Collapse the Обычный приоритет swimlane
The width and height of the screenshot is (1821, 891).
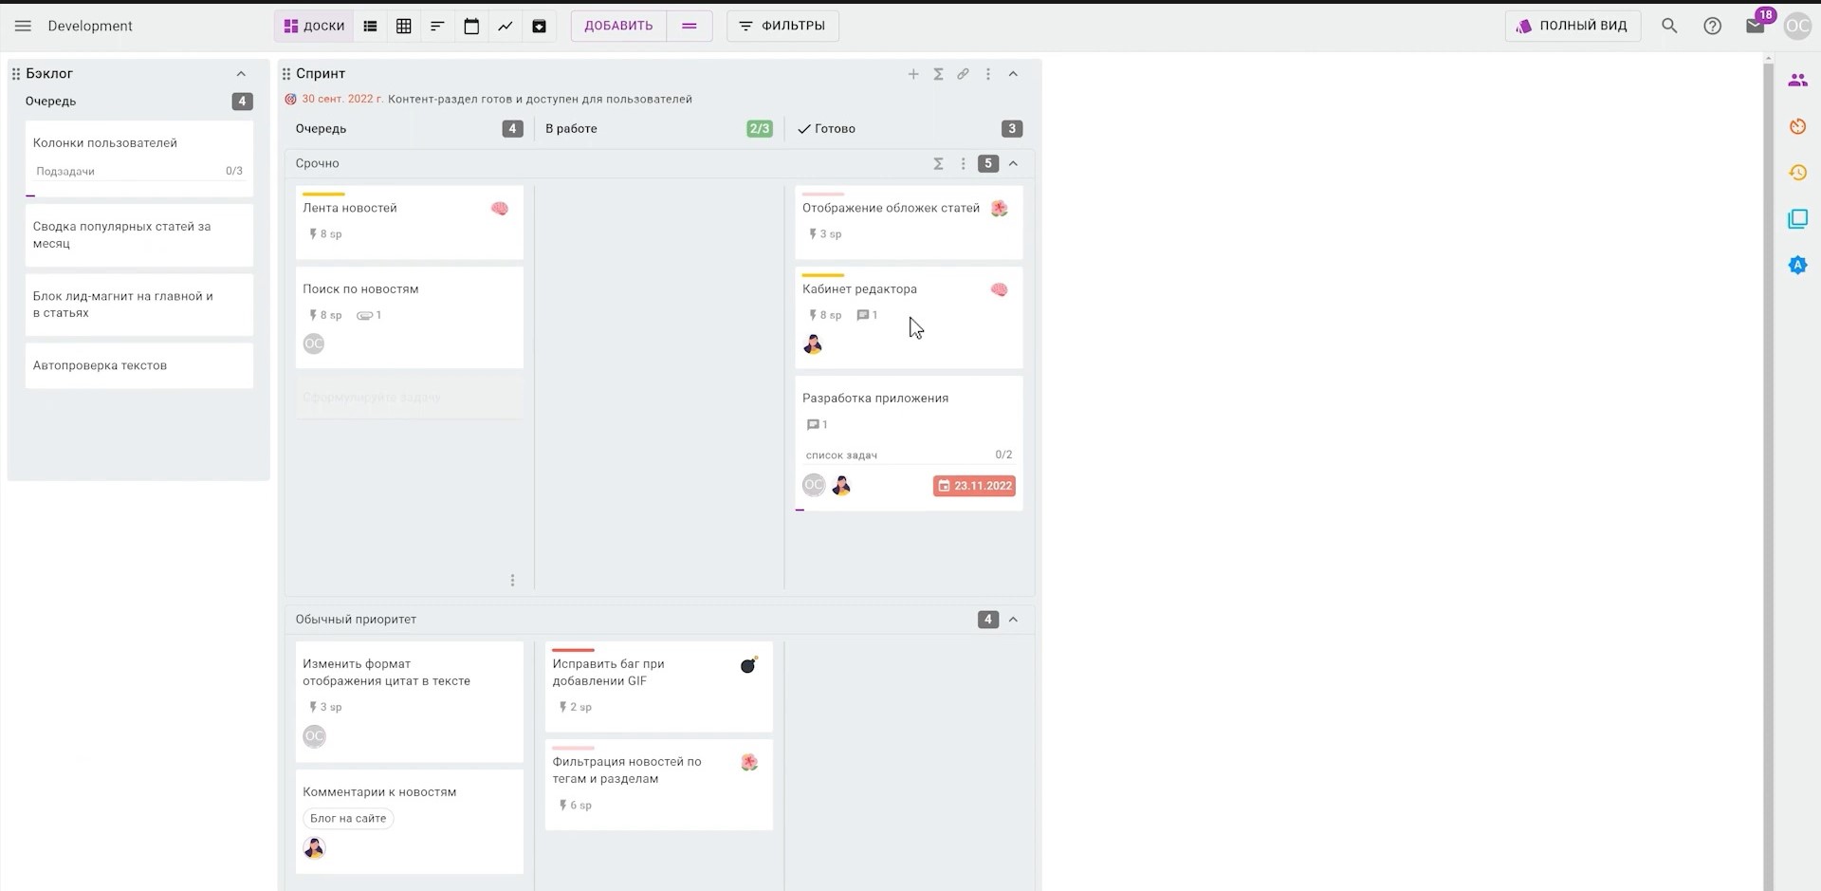point(1013,620)
